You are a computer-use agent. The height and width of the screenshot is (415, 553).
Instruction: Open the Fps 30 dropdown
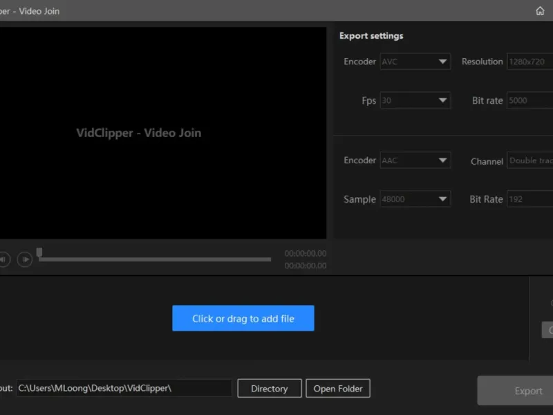coord(415,100)
